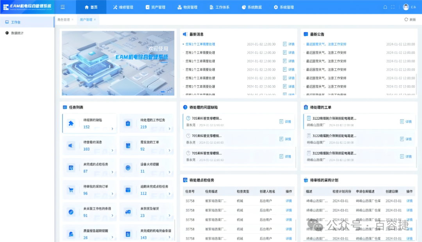The height and width of the screenshot is (242, 422).
Task: Open the notification bell icon
Action: 385,7
